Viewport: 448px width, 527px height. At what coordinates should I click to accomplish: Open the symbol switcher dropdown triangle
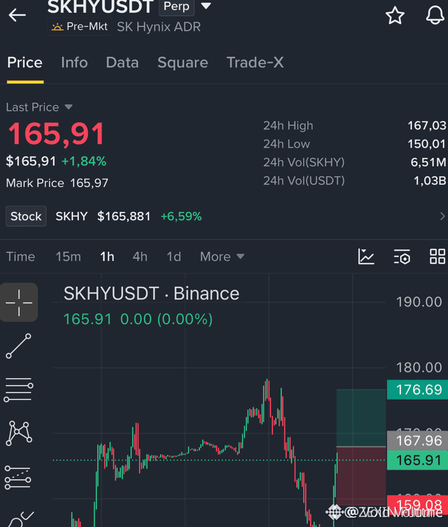pos(206,6)
